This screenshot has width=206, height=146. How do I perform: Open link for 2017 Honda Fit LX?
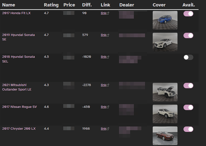tap(105, 13)
